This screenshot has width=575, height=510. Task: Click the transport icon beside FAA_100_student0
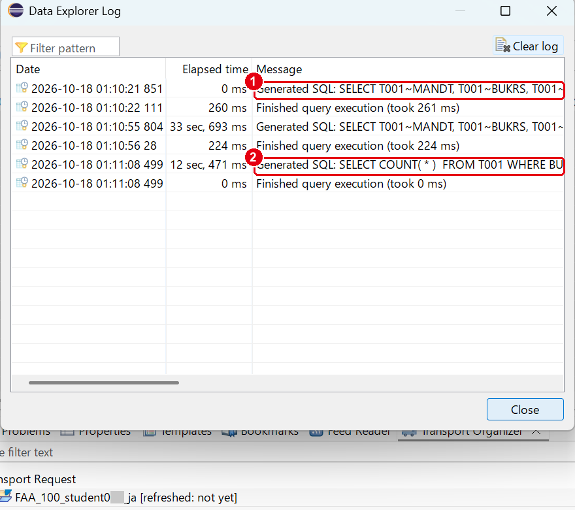coord(6,497)
